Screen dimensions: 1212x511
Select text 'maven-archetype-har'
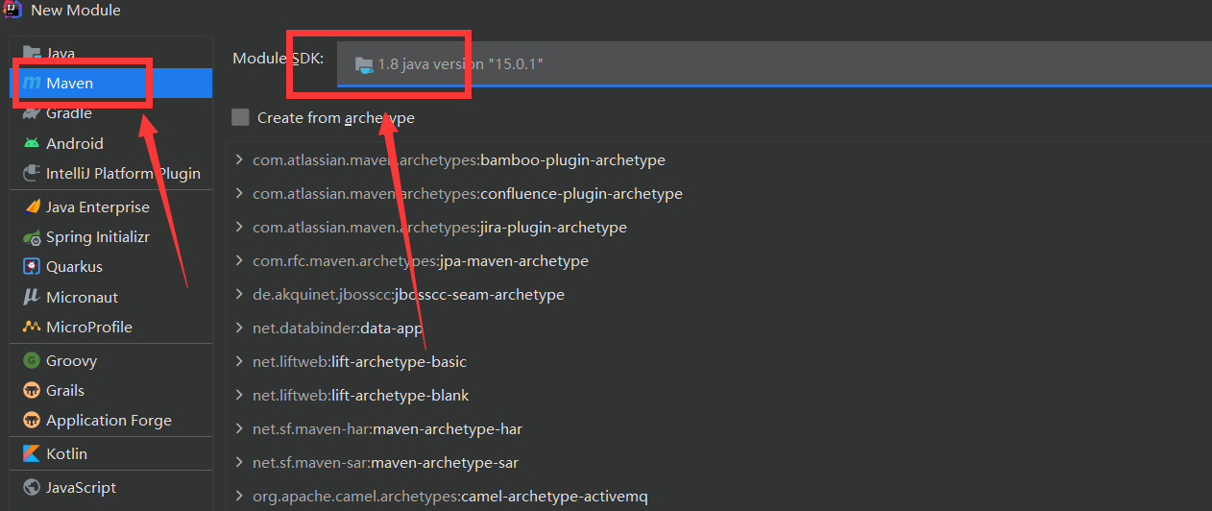[447, 429]
